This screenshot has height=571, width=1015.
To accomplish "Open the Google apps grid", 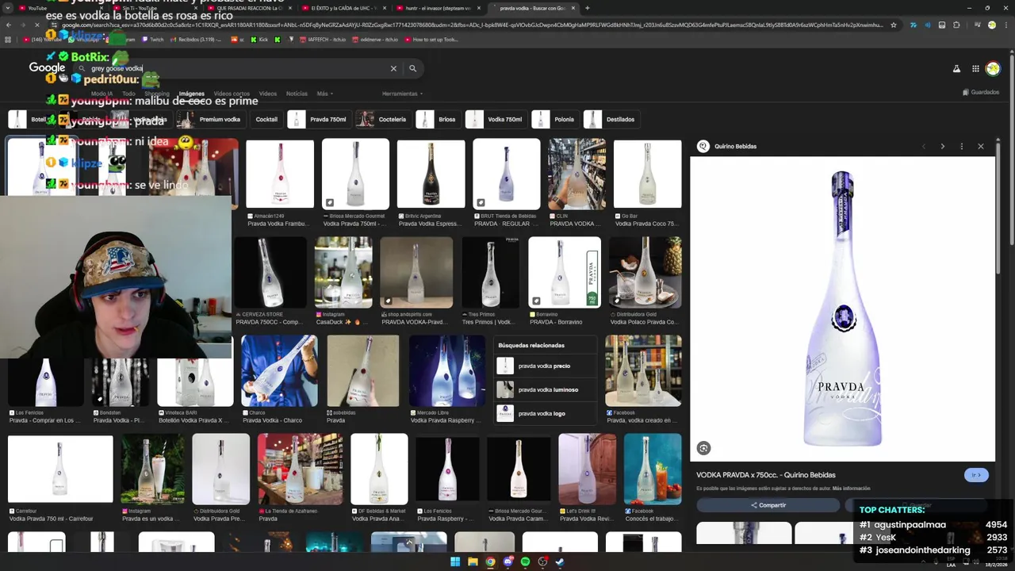I will point(975,69).
